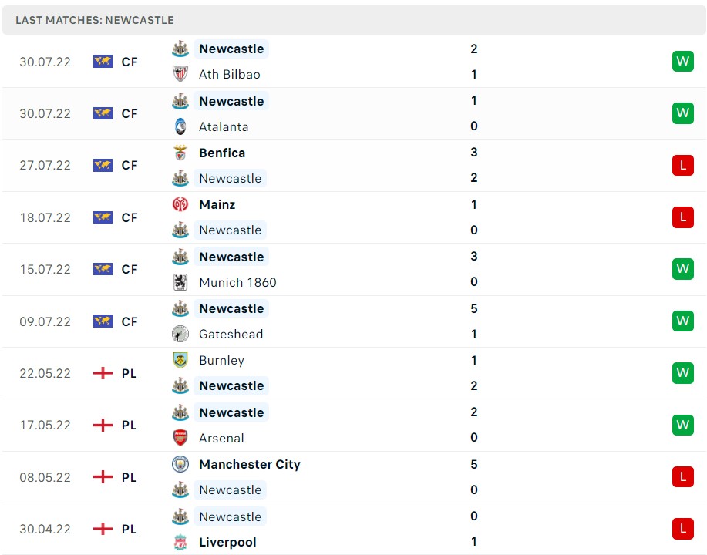Click the Benfica eagle crest icon
This screenshot has width=707, height=555.
point(180,153)
